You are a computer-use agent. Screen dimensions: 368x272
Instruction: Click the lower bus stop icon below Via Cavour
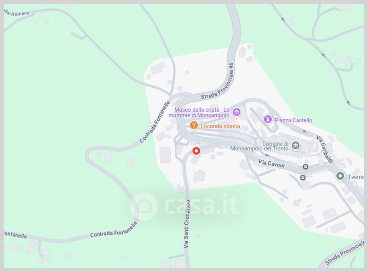303,177
